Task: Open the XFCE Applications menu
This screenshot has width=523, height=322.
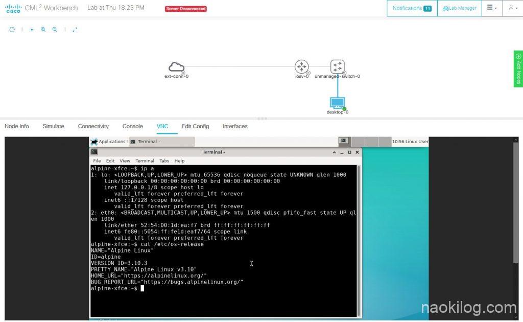Action: 108,142
